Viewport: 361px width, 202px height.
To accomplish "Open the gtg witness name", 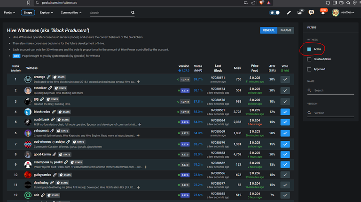I will [x=36, y=99].
